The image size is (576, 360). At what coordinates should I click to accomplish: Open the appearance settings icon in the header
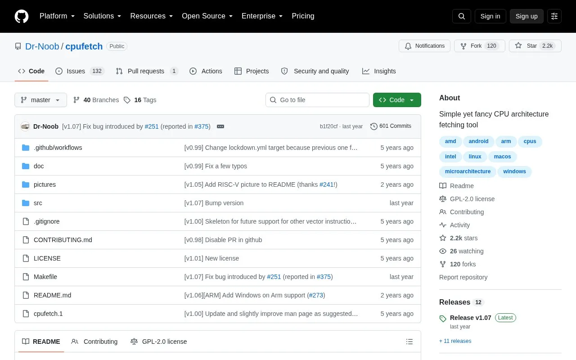pos(554,16)
